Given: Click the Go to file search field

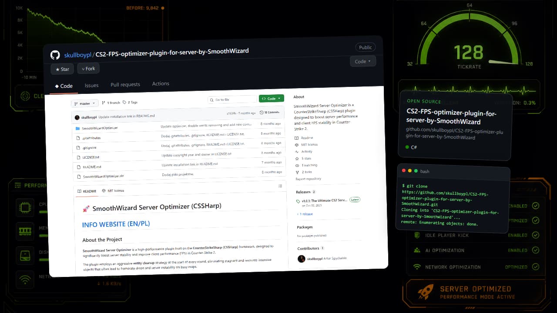Looking at the screenshot, I should point(232,100).
